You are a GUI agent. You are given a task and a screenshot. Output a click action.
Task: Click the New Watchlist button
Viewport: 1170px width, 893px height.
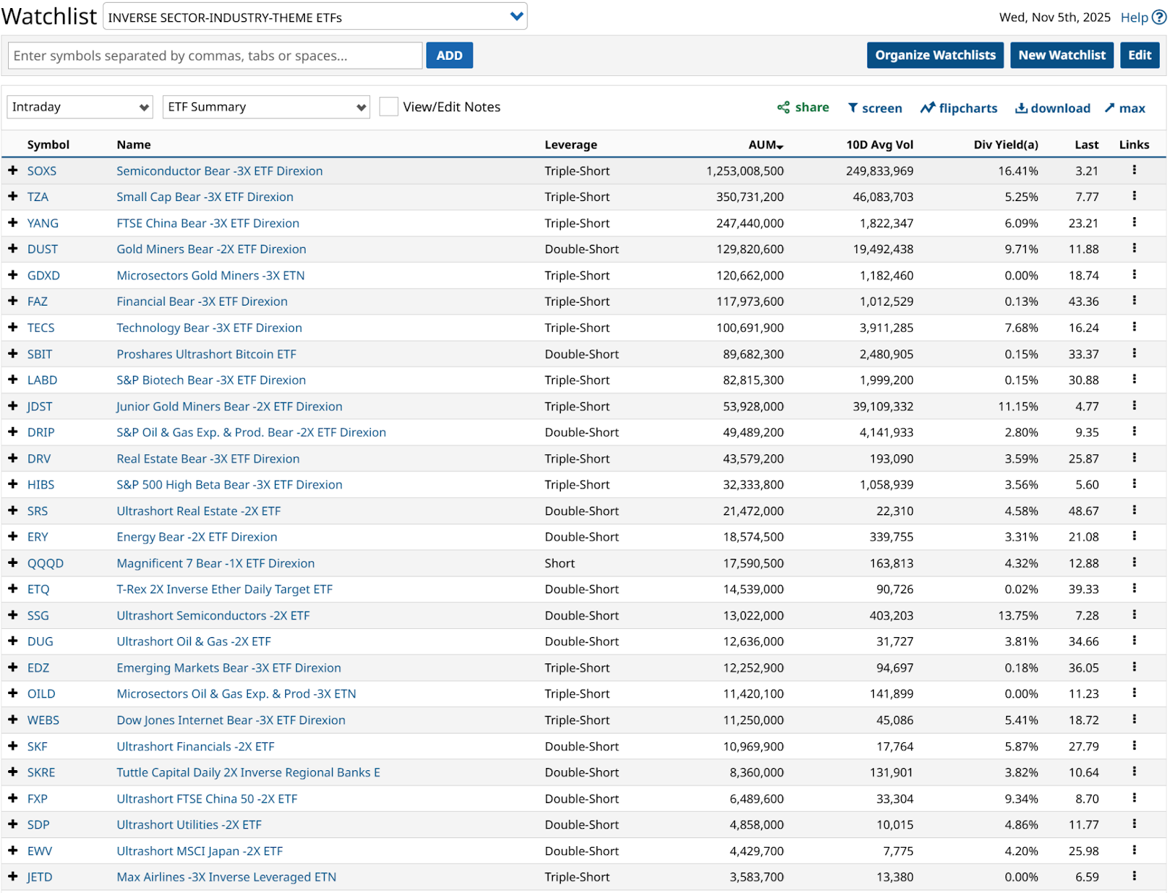1062,55
